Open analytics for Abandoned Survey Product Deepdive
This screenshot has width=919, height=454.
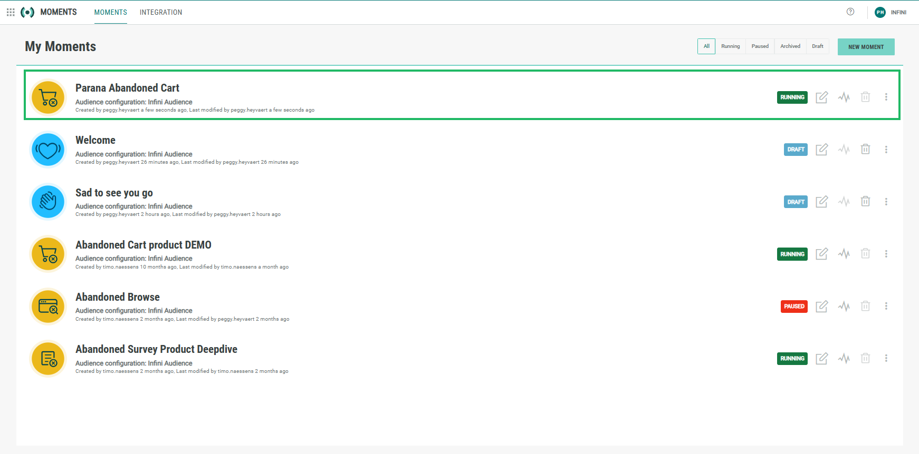844,359
